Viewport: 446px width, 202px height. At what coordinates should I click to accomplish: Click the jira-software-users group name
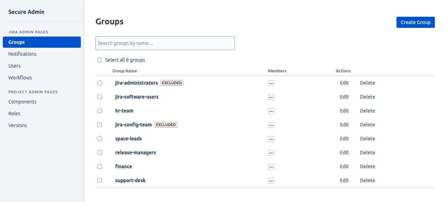[137, 97]
